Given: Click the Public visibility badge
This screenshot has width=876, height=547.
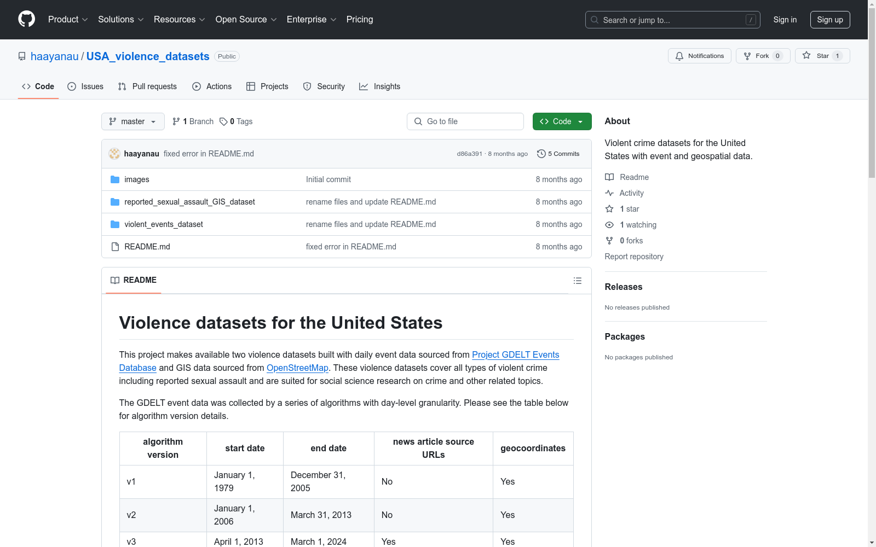Looking at the screenshot, I should pos(227,56).
